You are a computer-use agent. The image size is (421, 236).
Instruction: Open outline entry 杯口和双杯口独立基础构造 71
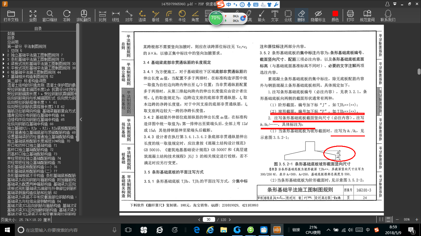[32, 145]
